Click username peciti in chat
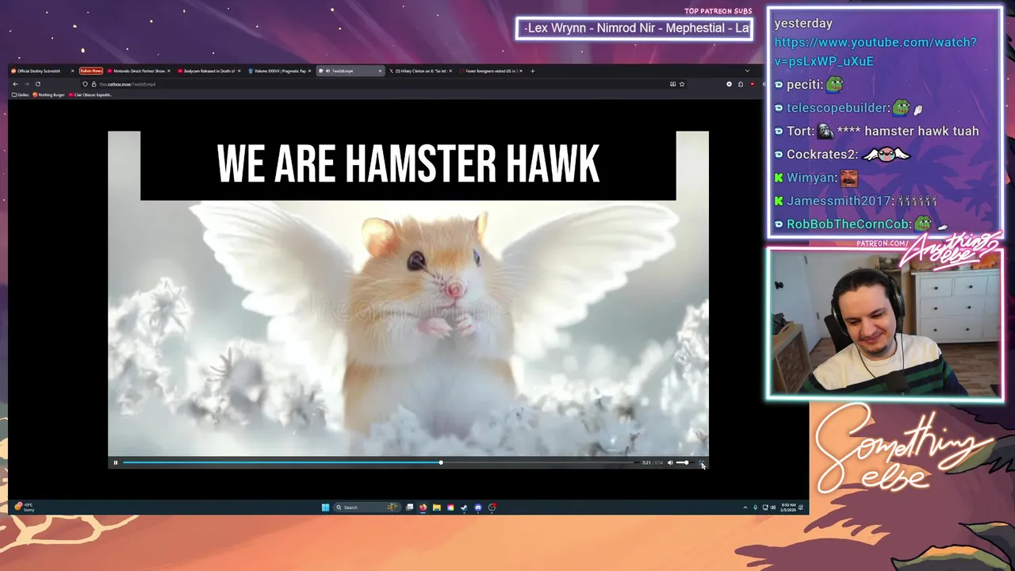Screen dimensions: 1015x571 point(804,84)
